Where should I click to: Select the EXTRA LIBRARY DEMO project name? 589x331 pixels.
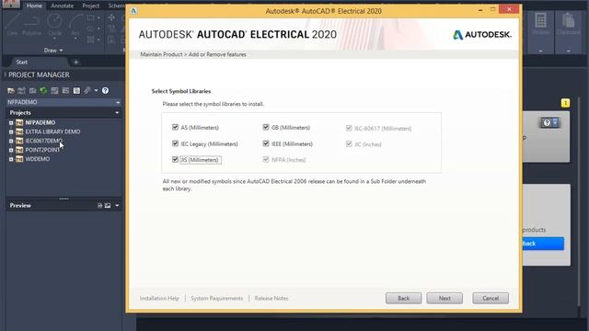(52, 131)
